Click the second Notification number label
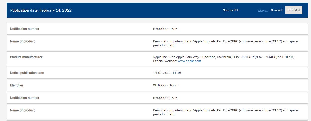 25,98
